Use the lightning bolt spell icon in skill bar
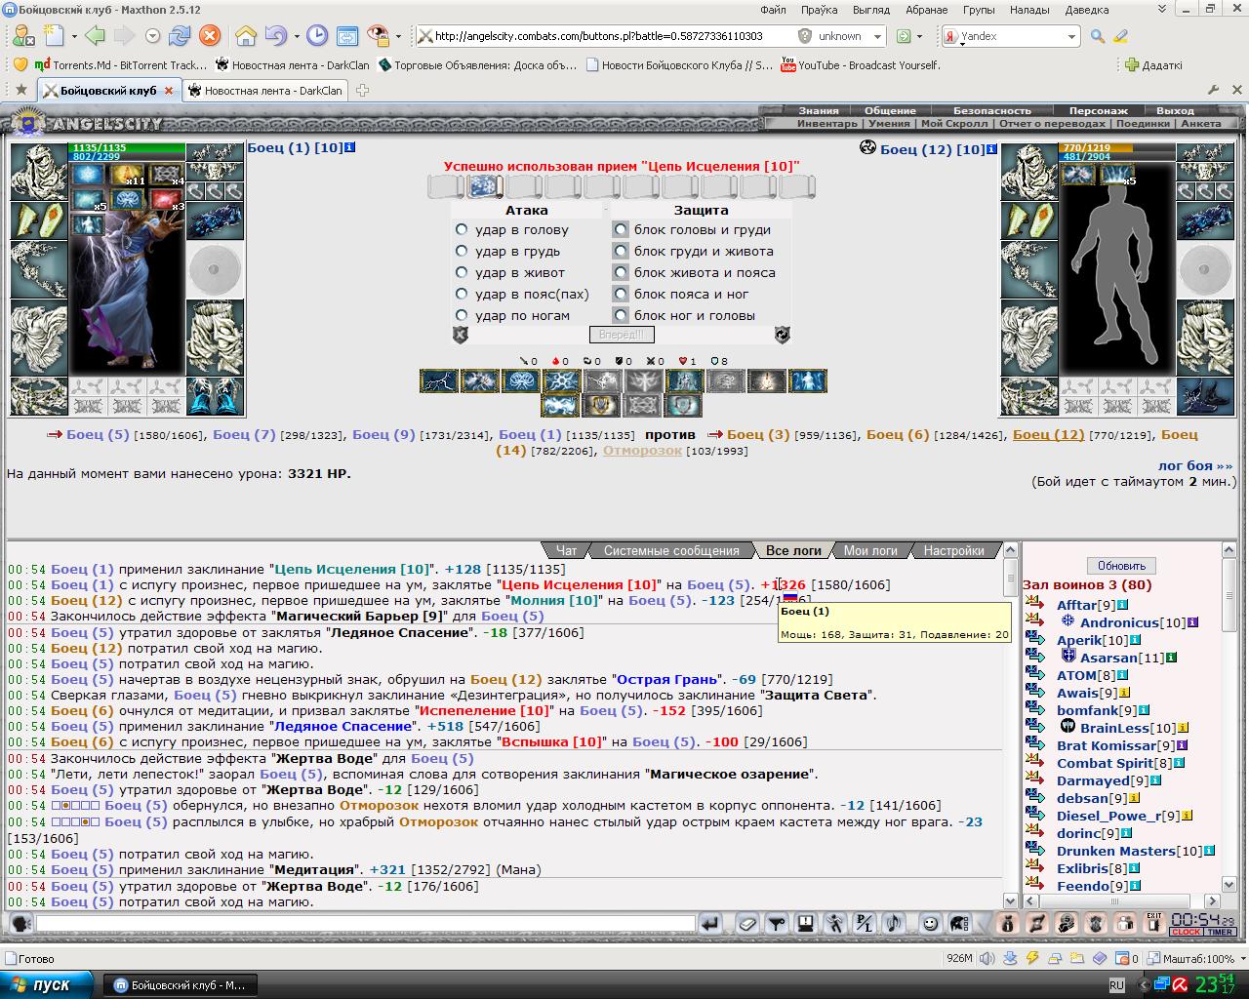Image resolution: width=1249 pixels, height=999 pixels. (x=439, y=380)
